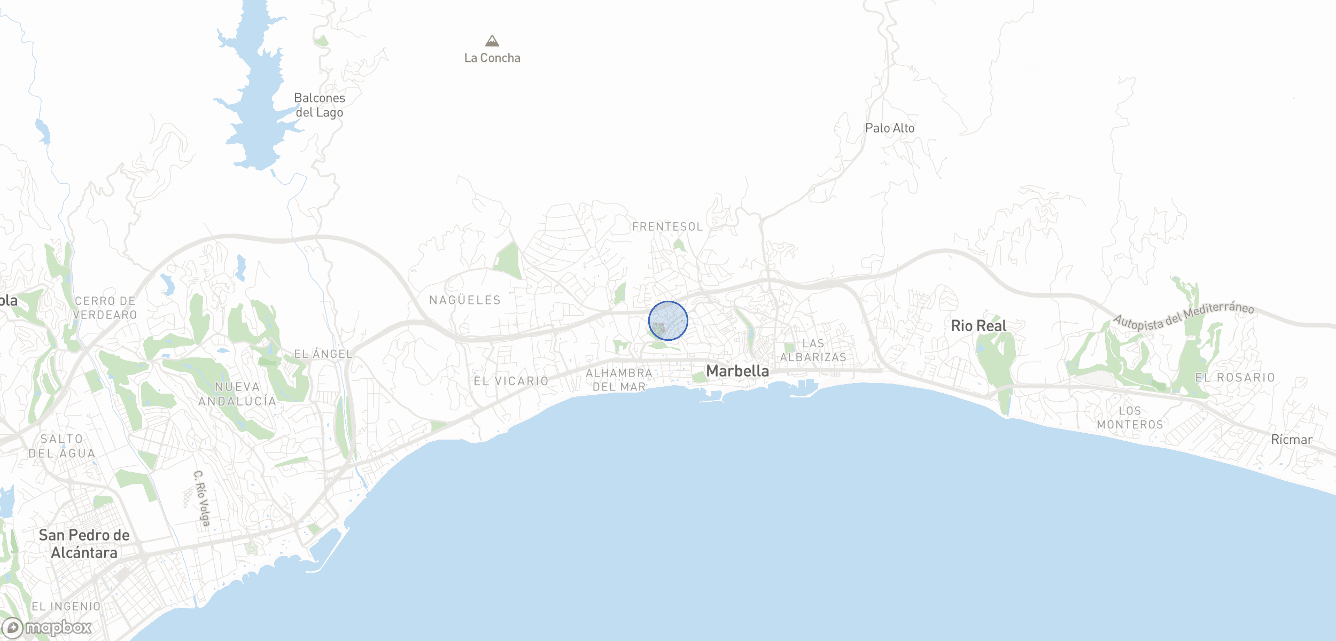Click the La Concha mountain peak icon

point(492,41)
